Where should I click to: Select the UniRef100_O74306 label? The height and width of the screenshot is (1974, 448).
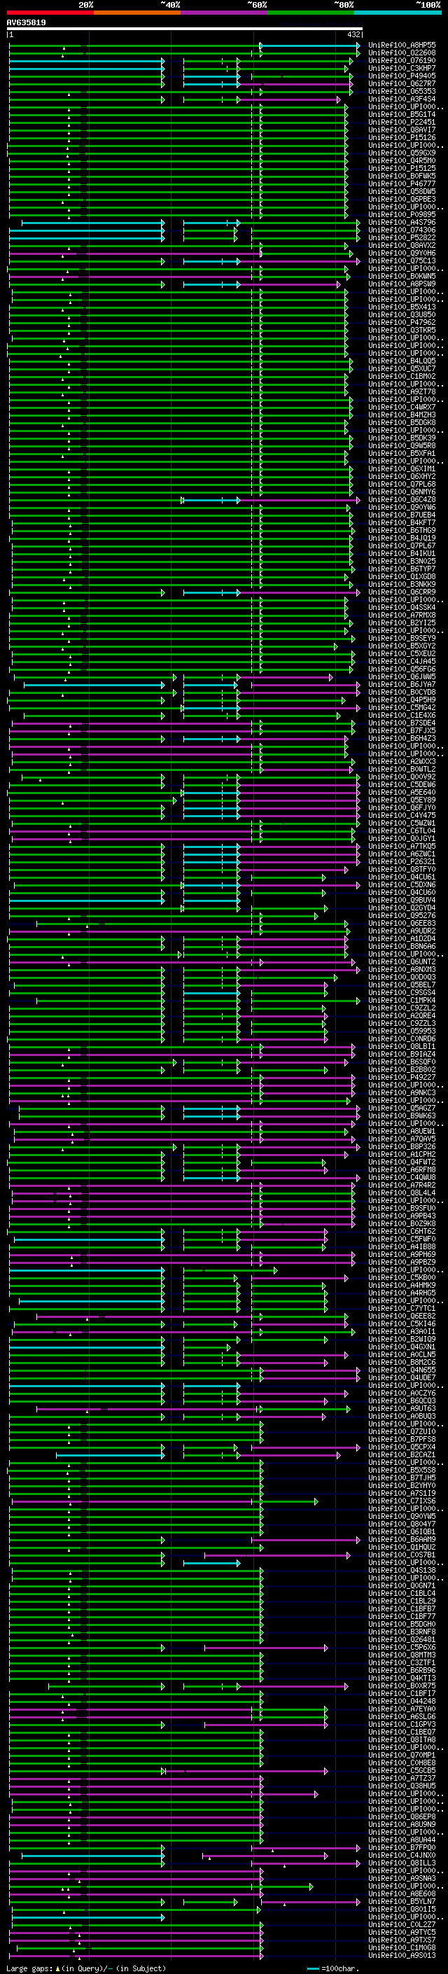point(402,230)
